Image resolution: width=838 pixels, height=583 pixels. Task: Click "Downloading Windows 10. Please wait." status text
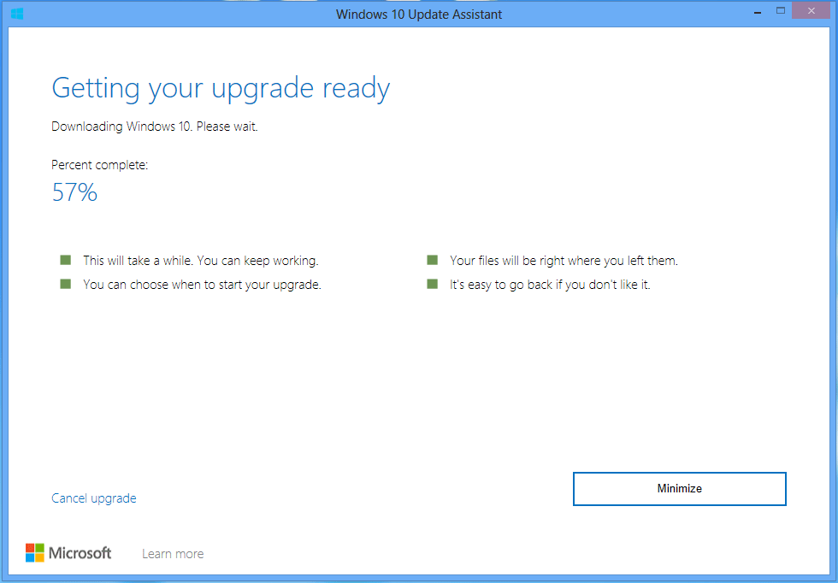click(154, 127)
